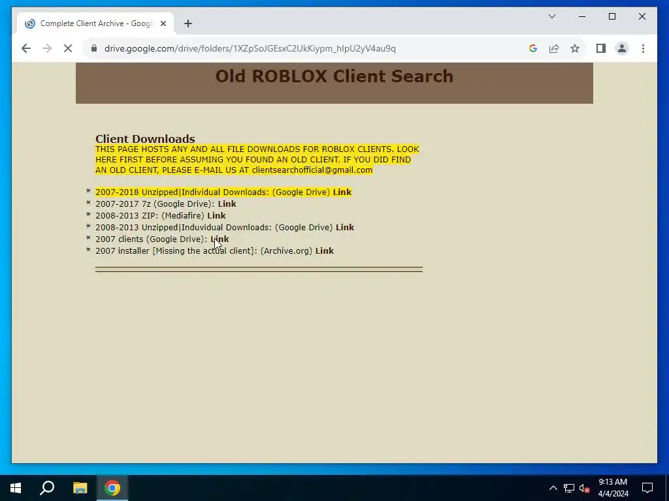Screen dimensions: 669x501
Task: Click the Old ROBLOX Client Search heading
Action: (334, 76)
